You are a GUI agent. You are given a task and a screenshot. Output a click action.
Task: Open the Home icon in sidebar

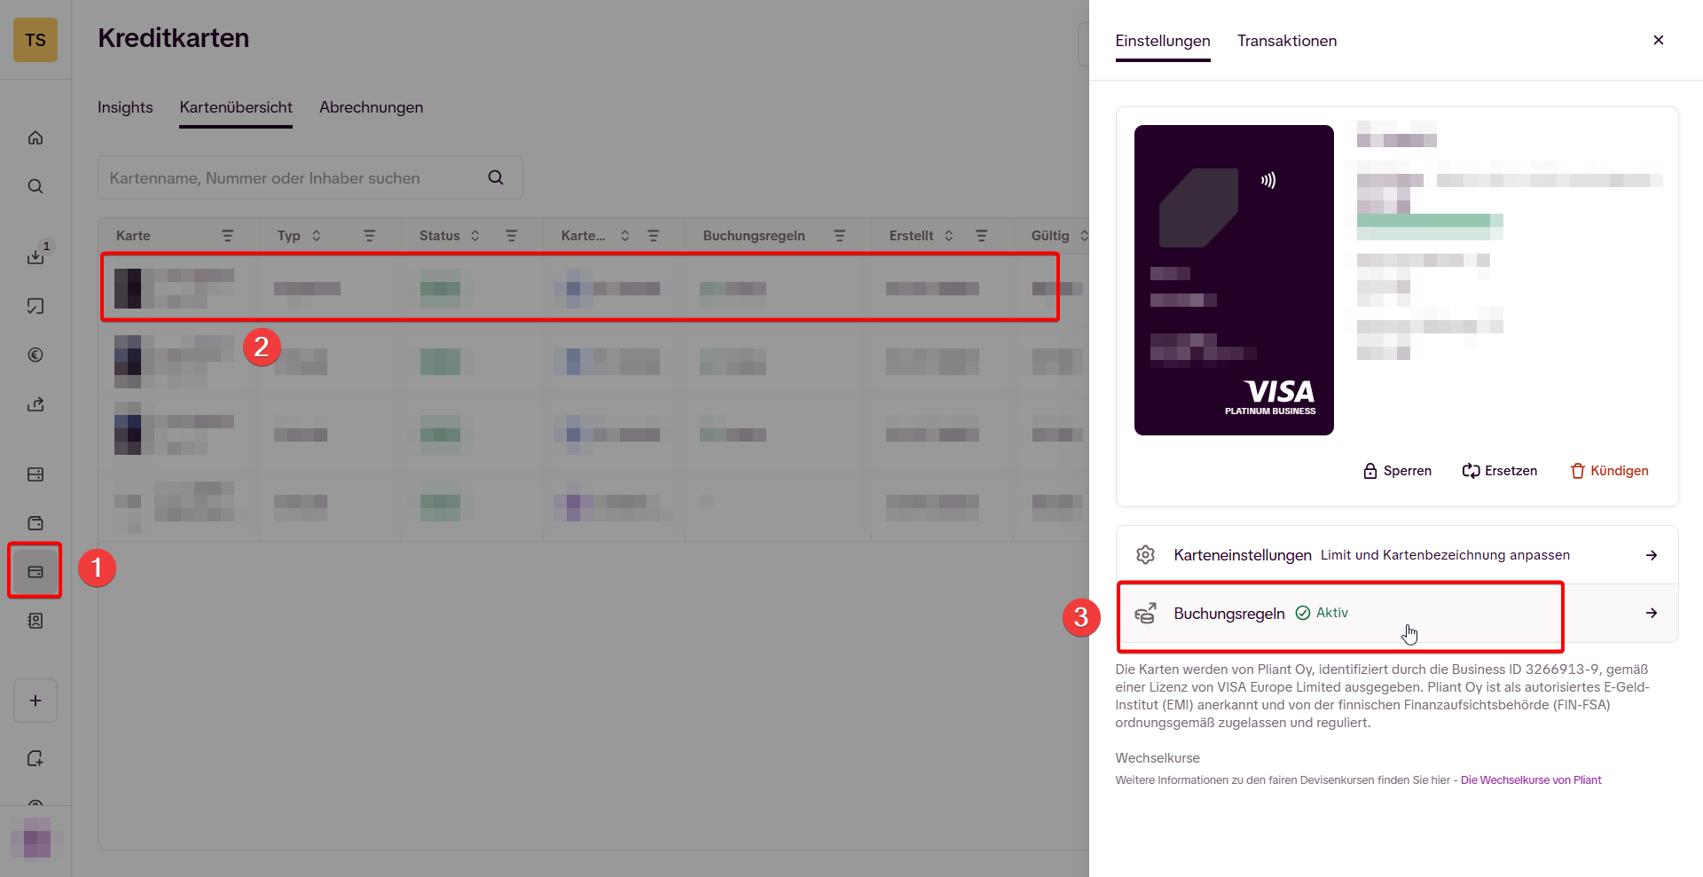click(x=35, y=137)
